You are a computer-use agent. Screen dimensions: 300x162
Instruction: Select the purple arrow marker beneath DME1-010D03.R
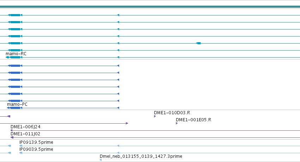(155, 116)
